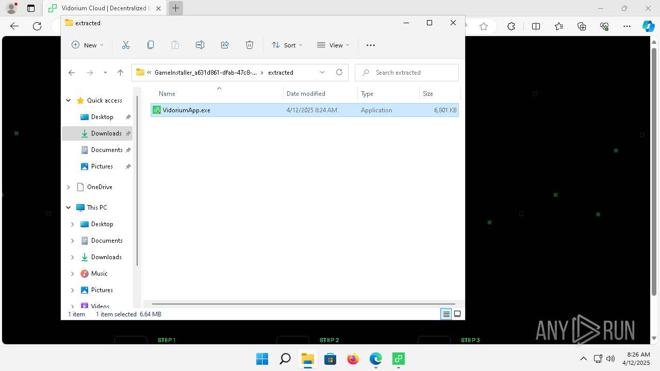Viewport: 660px width, 371px height.
Task: Show hidden system tray icons
Action: coord(584,359)
